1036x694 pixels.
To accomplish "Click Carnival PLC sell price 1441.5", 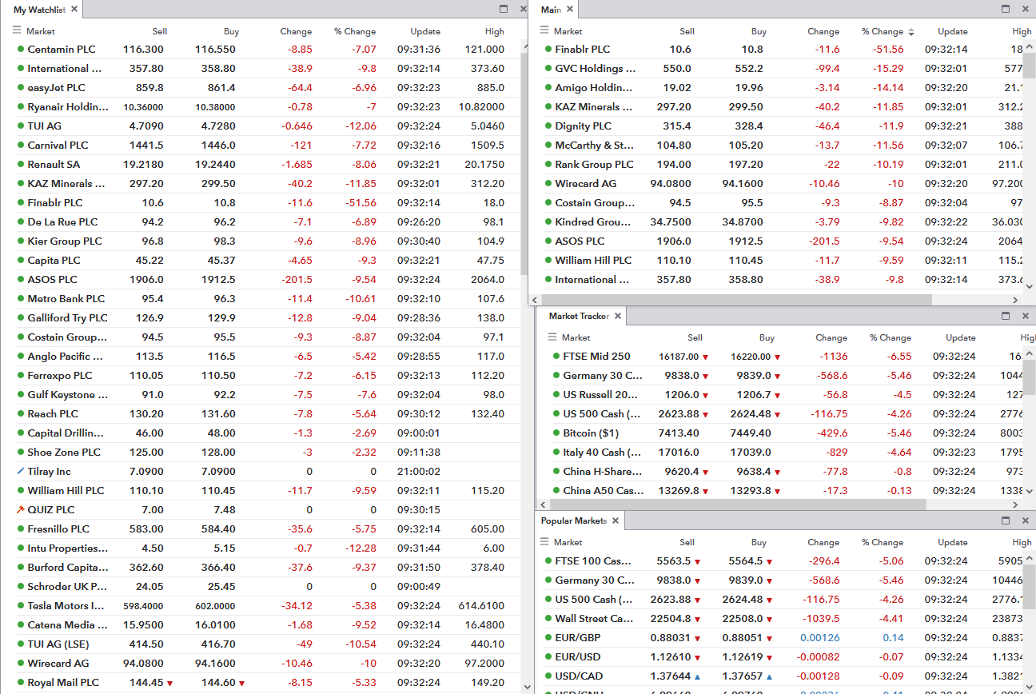I will click(x=148, y=146).
